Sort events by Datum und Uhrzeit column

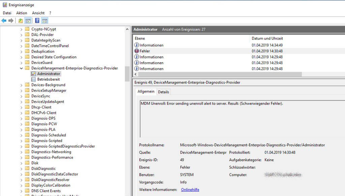tap(267, 38)
